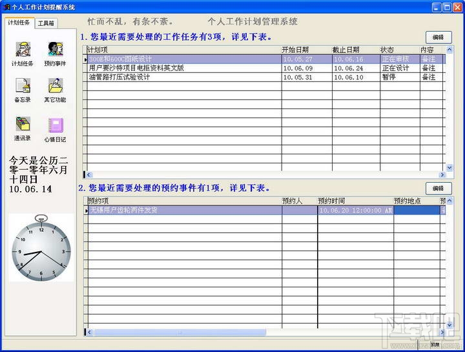Select the 计划项 column header
Image resolution: width=465 pixels, height=352 pixels.
click(183, 50)
